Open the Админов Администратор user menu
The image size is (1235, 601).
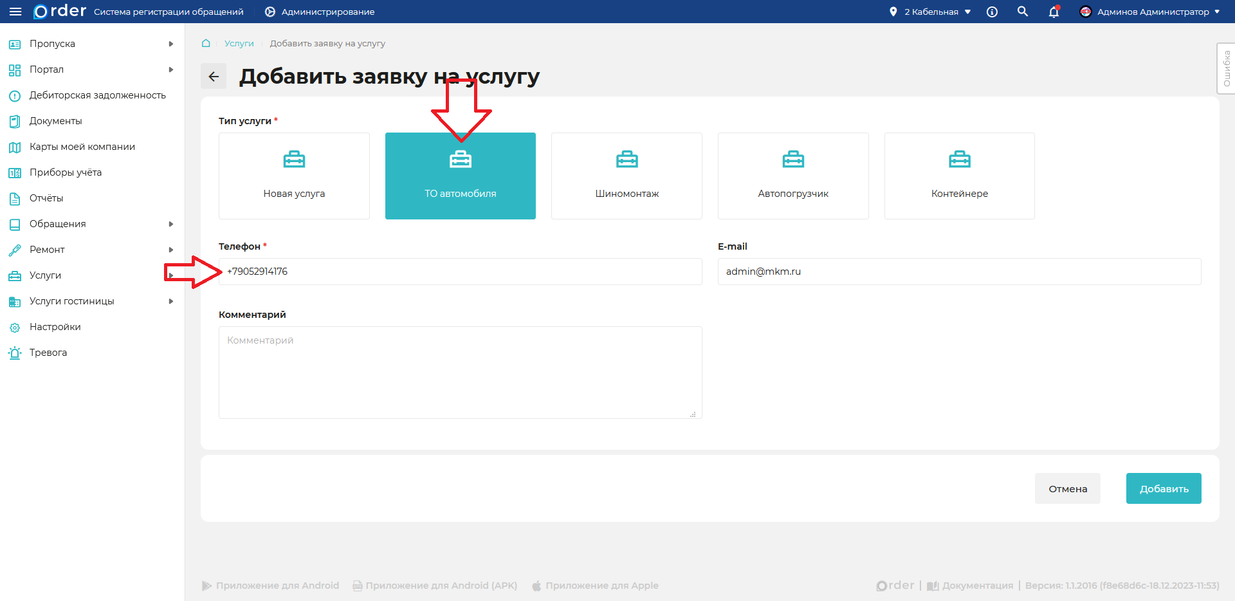(x=1151, y=12)
